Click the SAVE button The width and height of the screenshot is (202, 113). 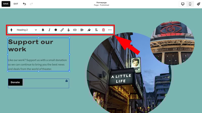[x=6, y=4]
